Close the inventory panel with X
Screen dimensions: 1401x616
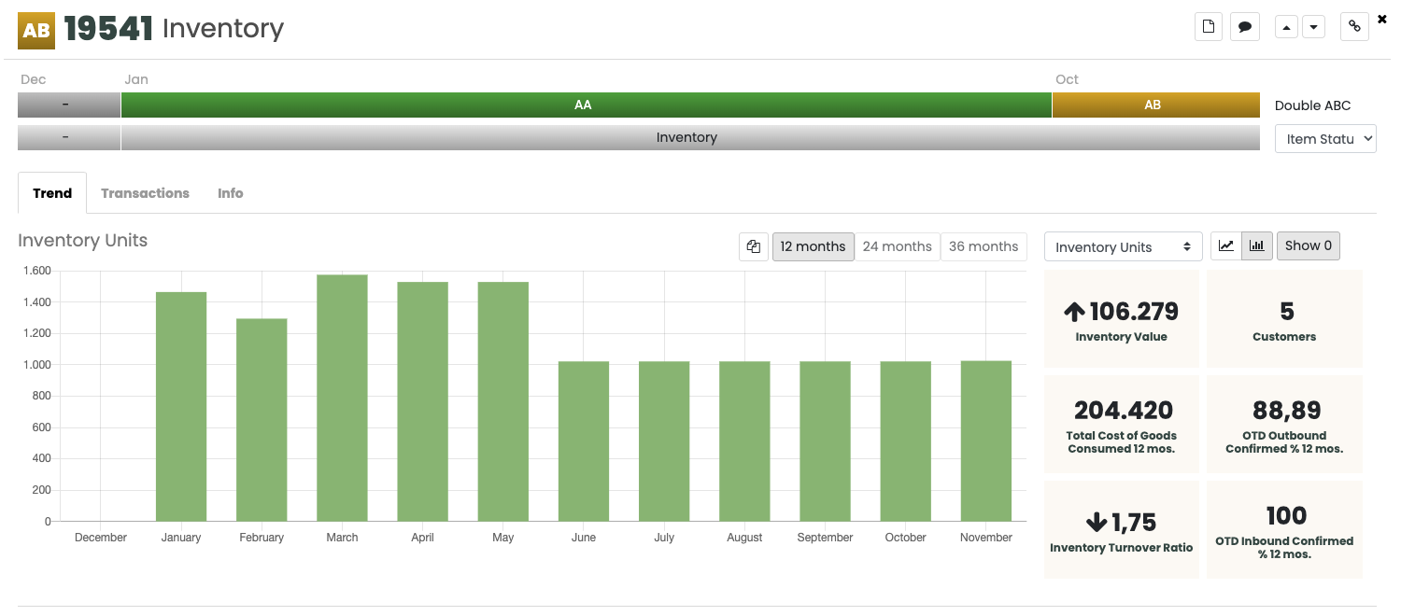pyautogui.click(x=1382, y=19)
